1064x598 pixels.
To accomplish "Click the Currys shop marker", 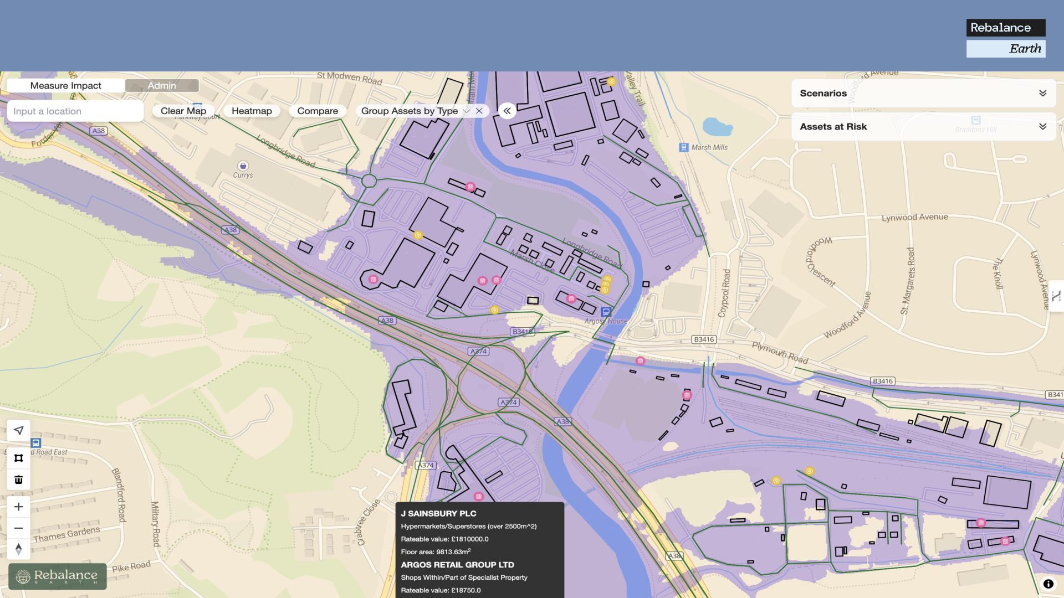I will pos(243,166).
